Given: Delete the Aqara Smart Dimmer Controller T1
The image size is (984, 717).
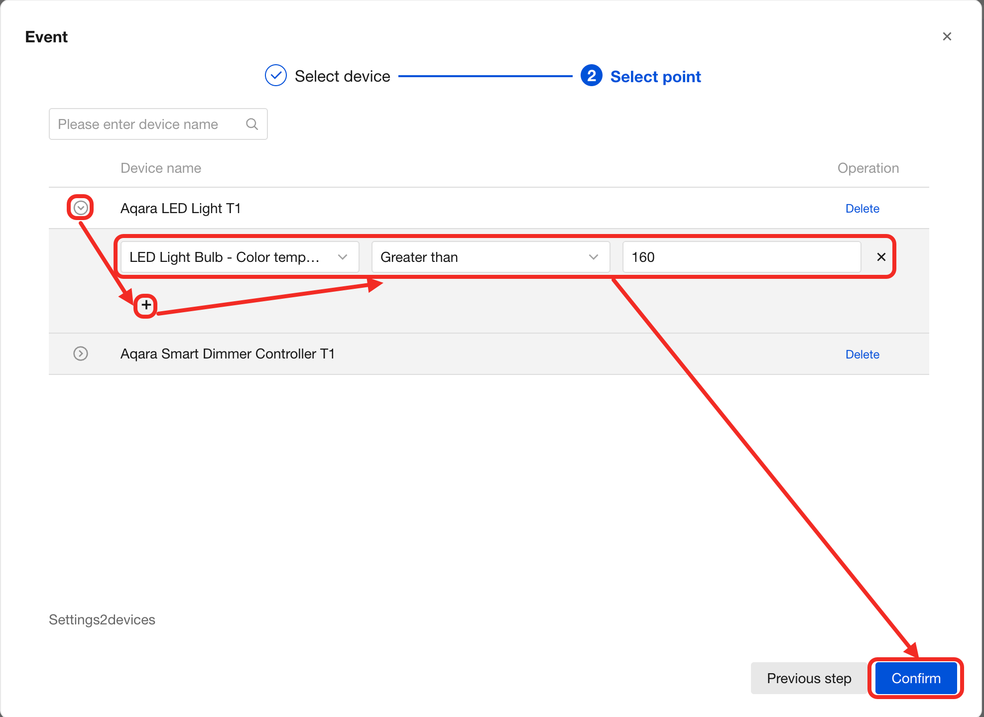Looking at the screenshot, I should tap(862, 355).
